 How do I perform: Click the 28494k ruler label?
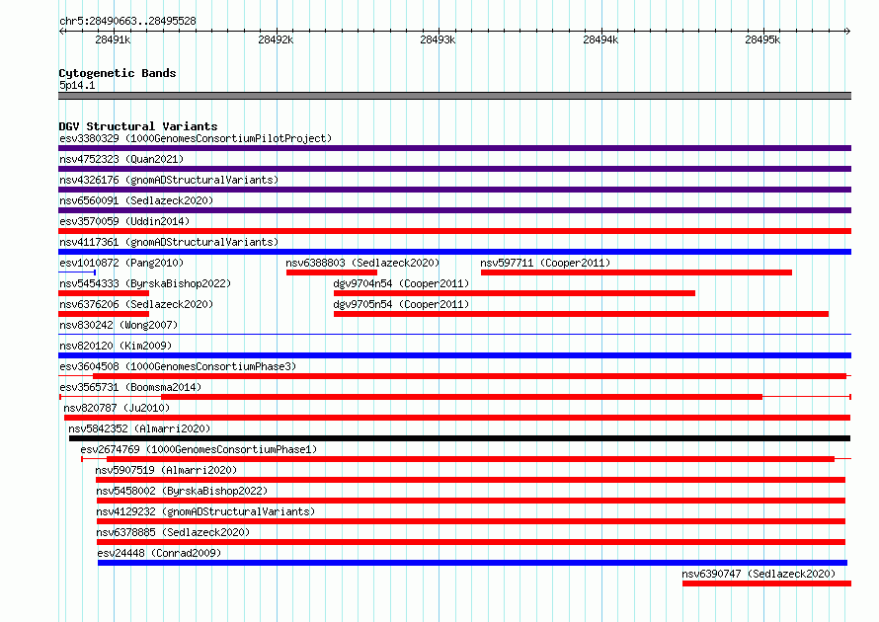coord(600,39)
